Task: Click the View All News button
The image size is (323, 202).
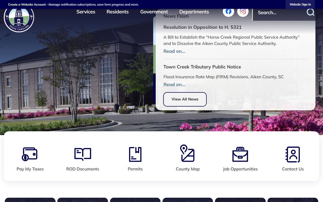Action: click(x=185, y=99)
